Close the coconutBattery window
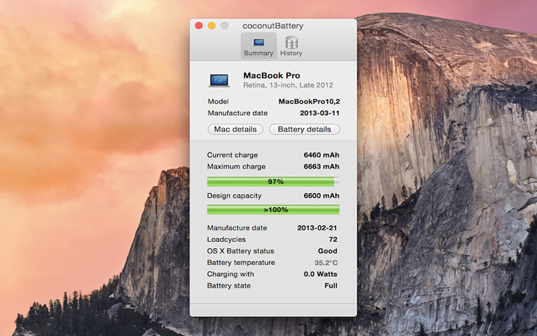The image size is (537, 336). (199, 26)
